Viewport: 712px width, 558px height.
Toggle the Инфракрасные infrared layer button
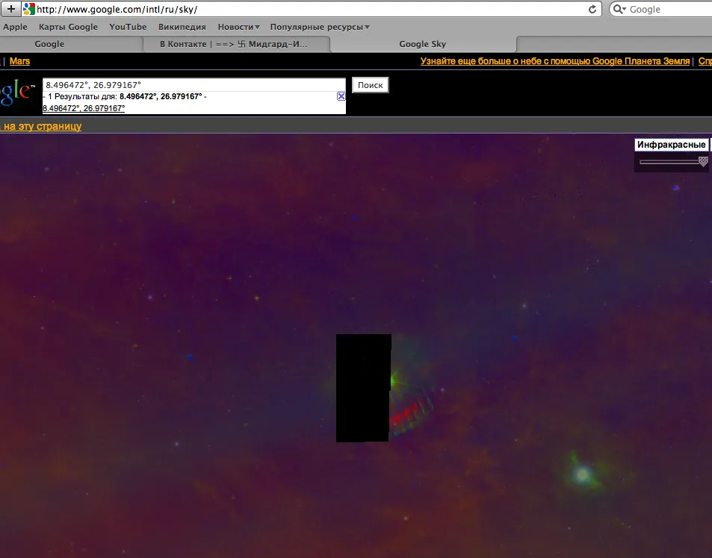click(x=671, y=145)
